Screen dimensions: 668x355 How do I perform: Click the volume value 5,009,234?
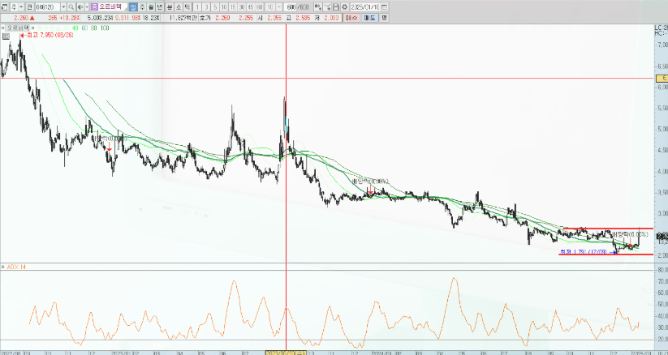point(100,18)
